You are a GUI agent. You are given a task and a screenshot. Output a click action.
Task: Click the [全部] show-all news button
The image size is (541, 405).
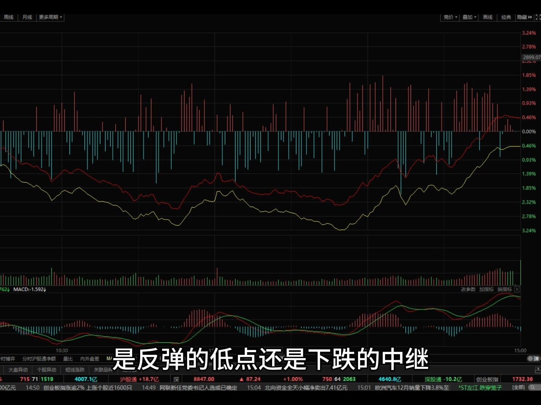click(518, 387)
